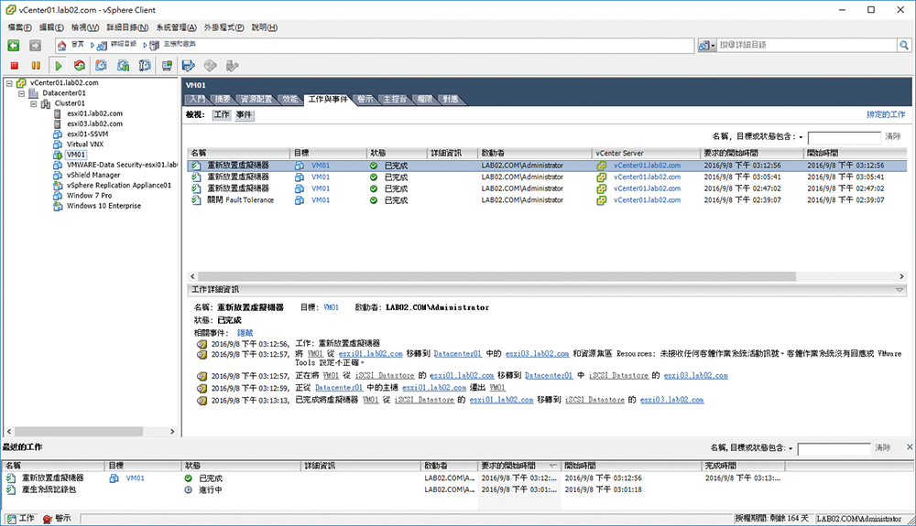Select the 關閉 Fault Tolerance task row

[546, 200]
